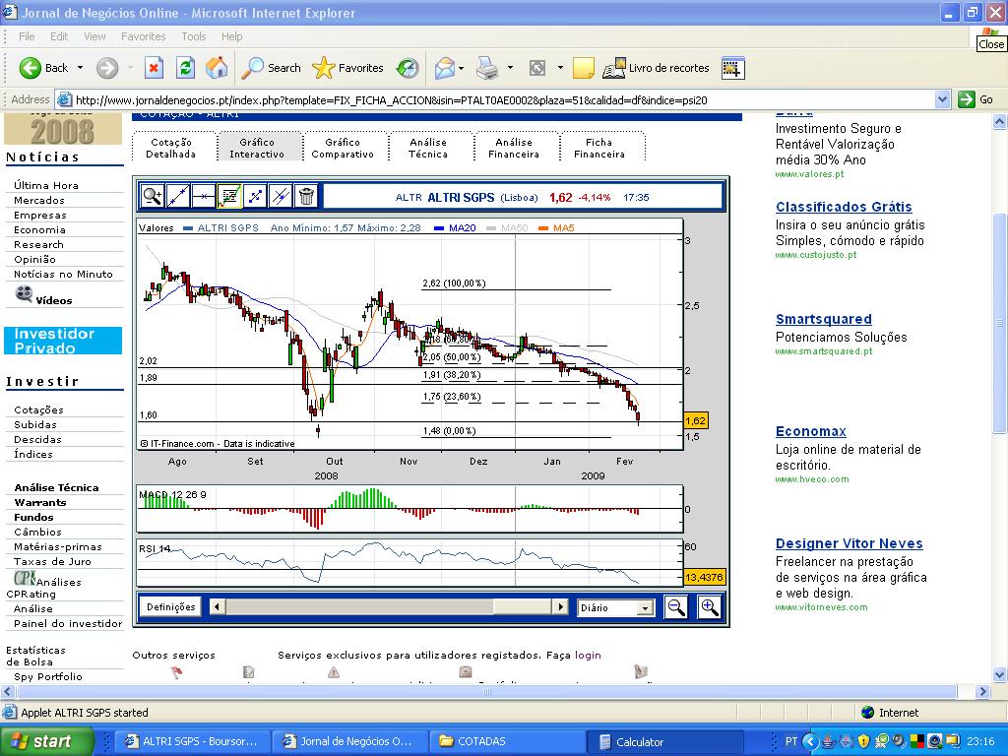Switch to Gráfico Comparativo tab

pos(343,148)
